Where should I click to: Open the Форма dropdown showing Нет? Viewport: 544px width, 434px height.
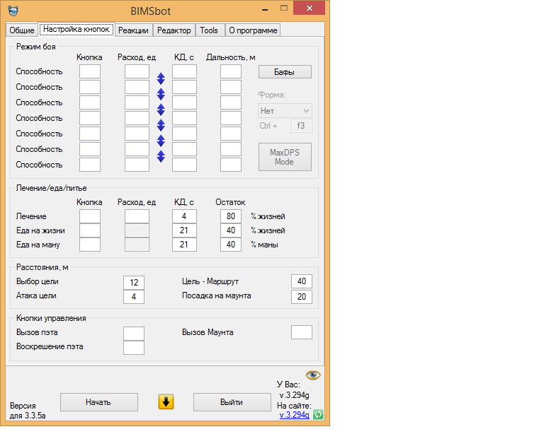tap(285, 111)
